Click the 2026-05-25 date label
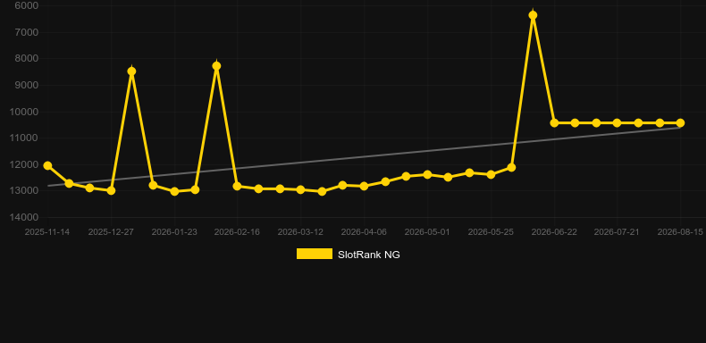Viewport: 706px width, 343px height. pyautogui.click(x=491, y=232)
